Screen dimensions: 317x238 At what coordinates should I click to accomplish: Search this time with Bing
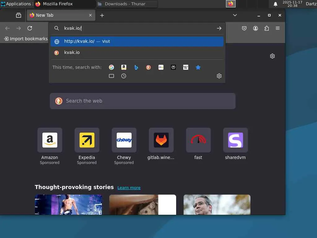136,67
